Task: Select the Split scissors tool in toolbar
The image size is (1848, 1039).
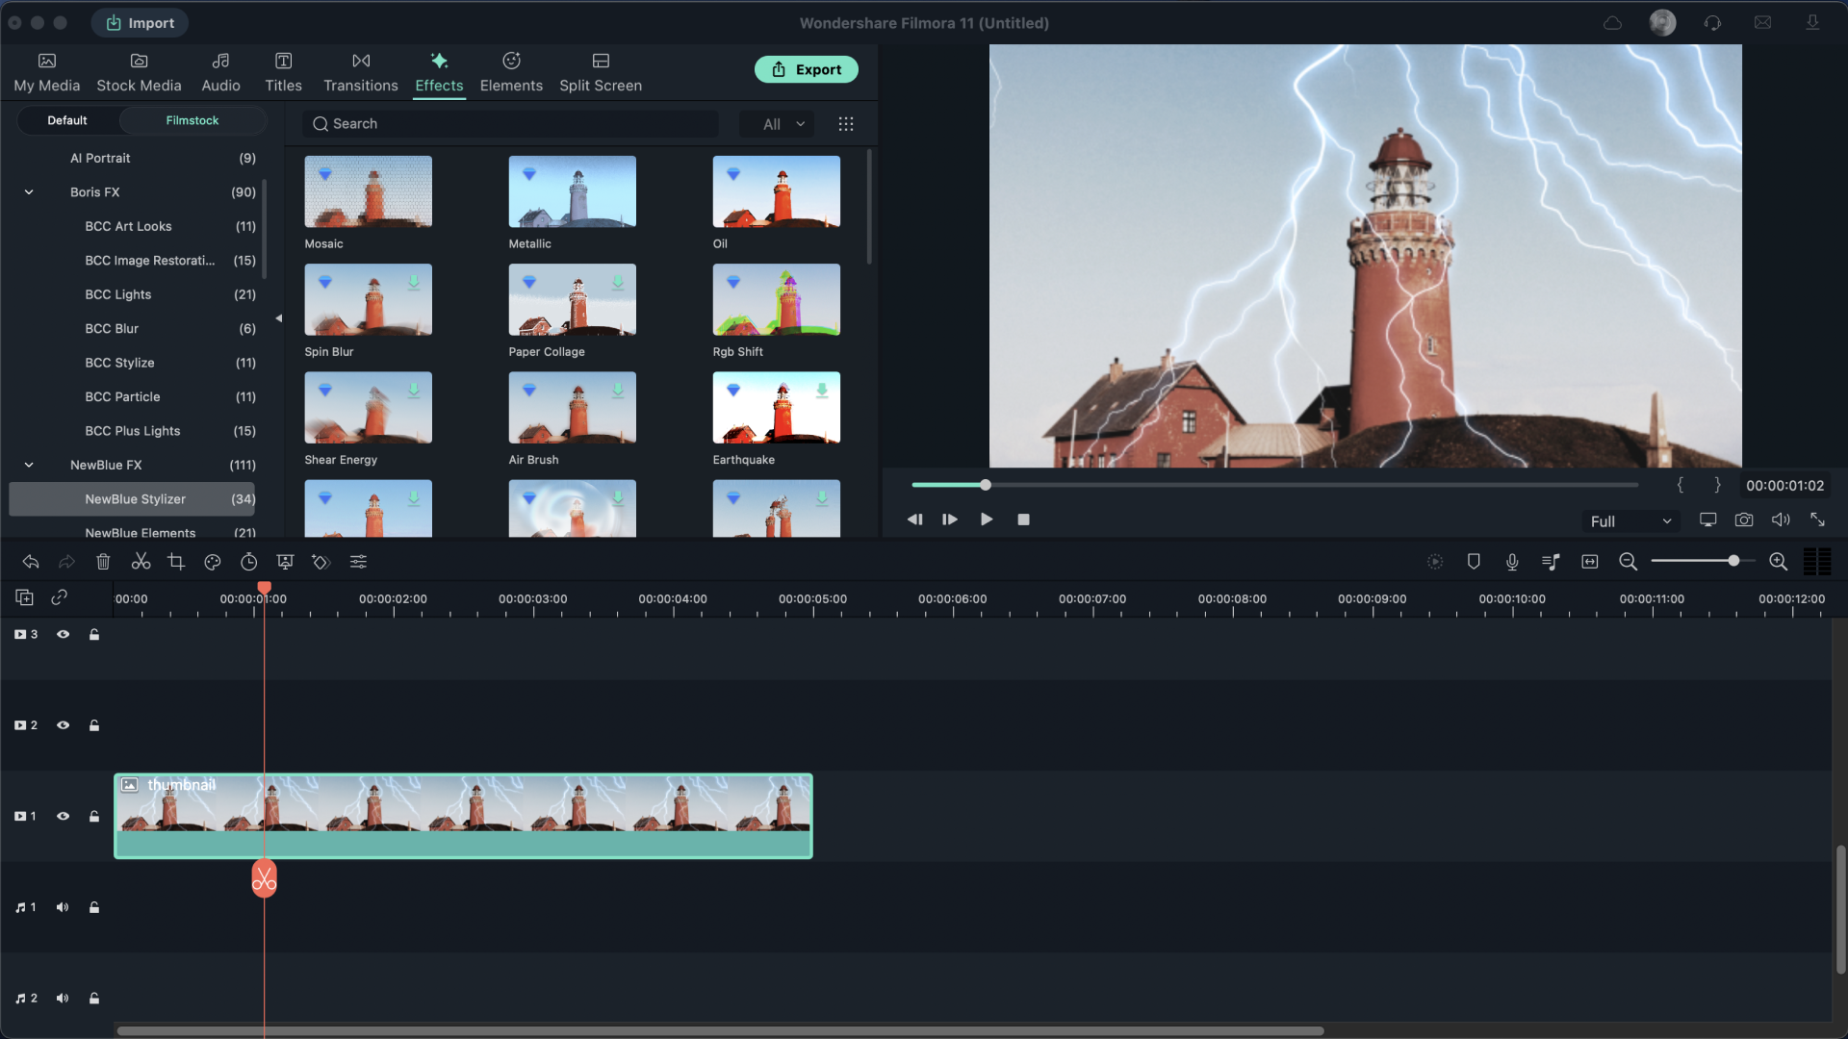Action: tap(141, 562)
